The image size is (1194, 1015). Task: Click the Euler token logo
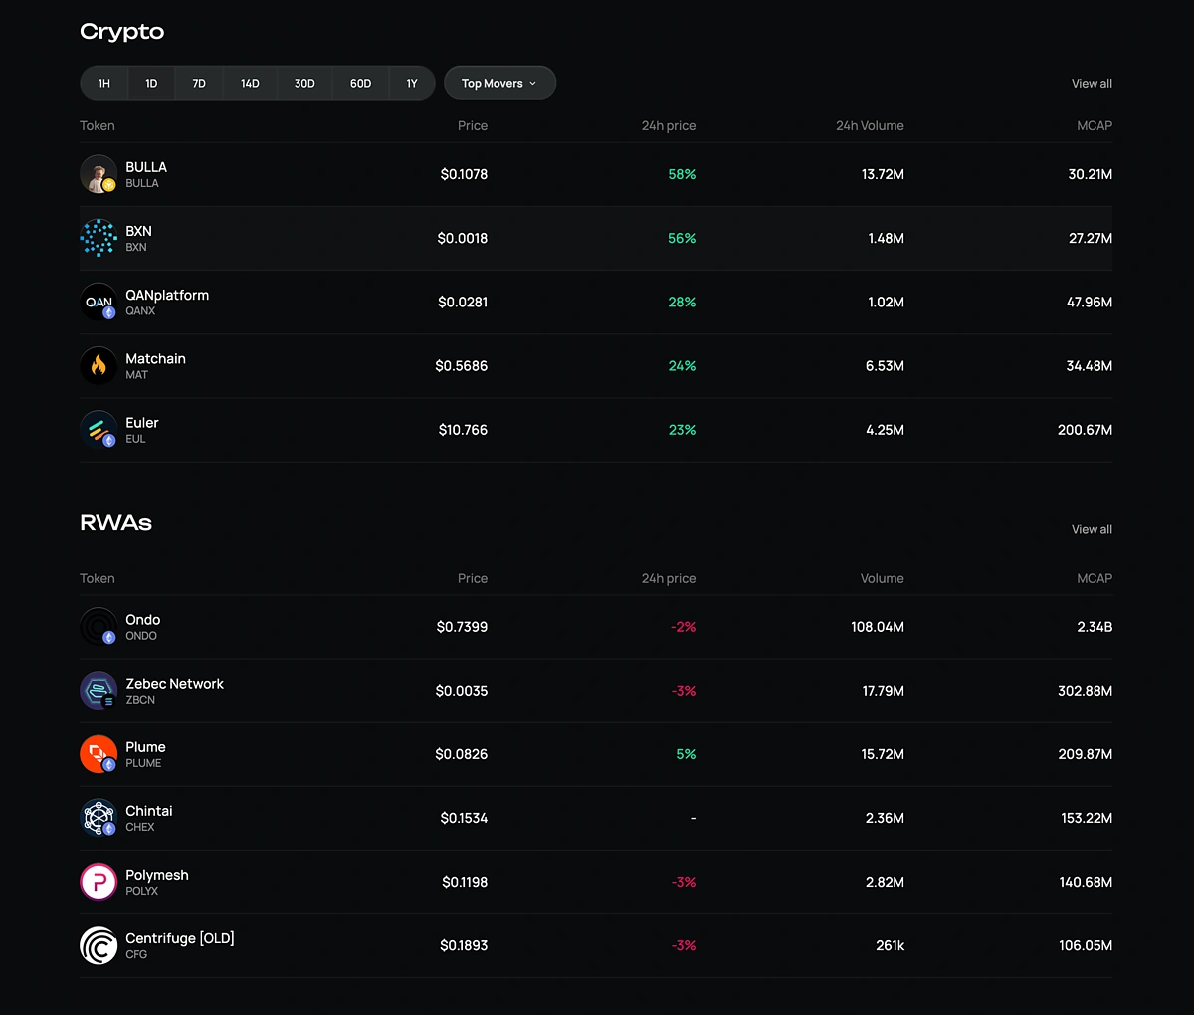pyautogui.click(x=99, y=429)
